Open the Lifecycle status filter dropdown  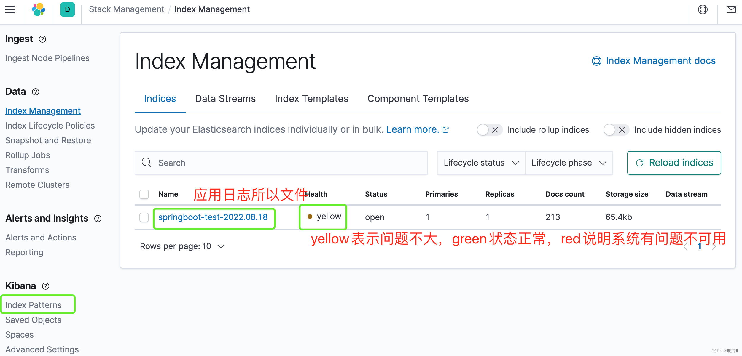(481, 163)
